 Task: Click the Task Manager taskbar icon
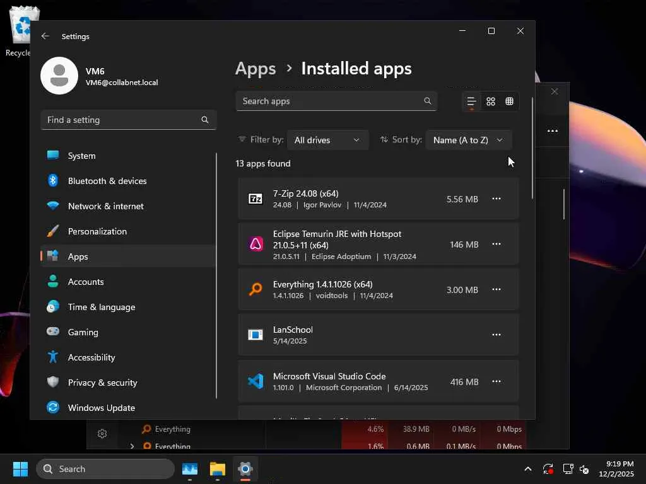(189, 469)
